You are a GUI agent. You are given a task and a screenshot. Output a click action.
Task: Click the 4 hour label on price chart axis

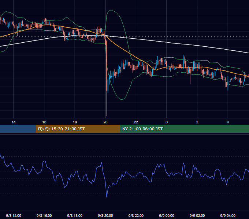coord(228,122)
